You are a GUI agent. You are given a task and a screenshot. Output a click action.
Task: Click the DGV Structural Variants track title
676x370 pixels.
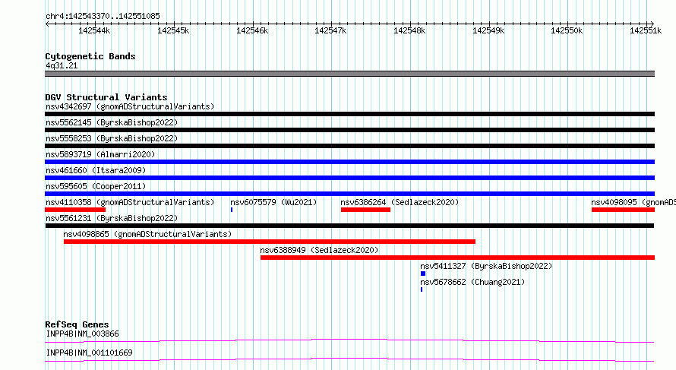[106, 97]
